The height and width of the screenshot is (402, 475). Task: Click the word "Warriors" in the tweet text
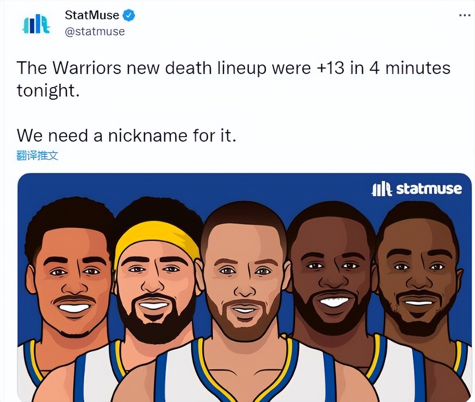pos(87,68)
